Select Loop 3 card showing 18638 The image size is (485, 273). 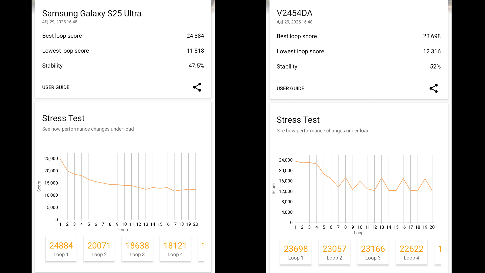coord(137,249)
